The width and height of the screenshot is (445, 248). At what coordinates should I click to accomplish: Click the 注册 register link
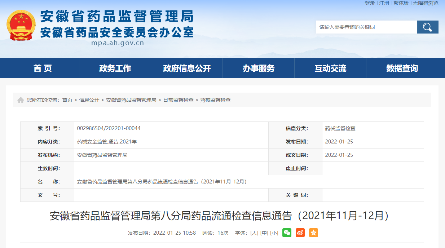pos(384,3)
